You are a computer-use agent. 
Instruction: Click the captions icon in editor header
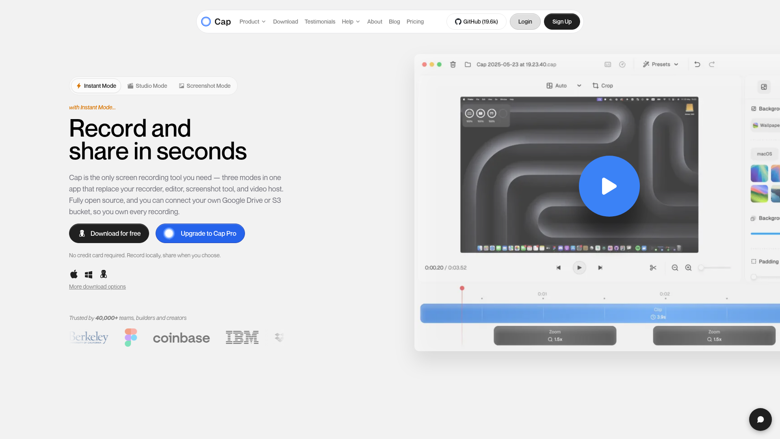608,64
